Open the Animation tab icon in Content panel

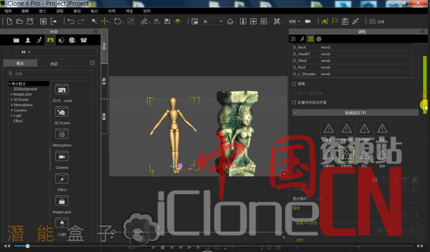coord(39,40)
